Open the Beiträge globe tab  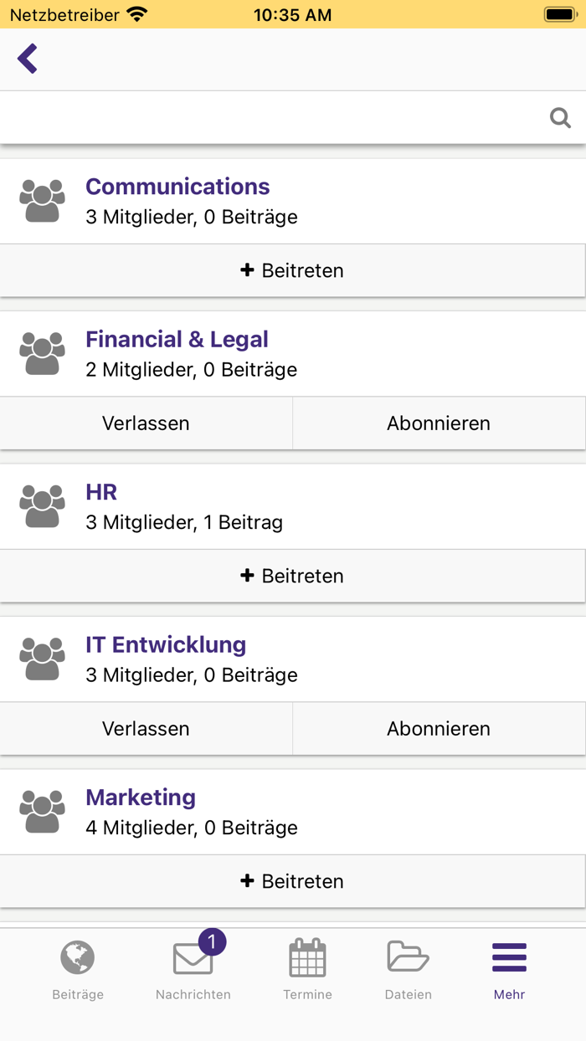tap(78, 971)
